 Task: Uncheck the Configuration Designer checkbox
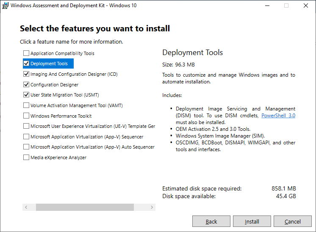(x=26, y=84)
